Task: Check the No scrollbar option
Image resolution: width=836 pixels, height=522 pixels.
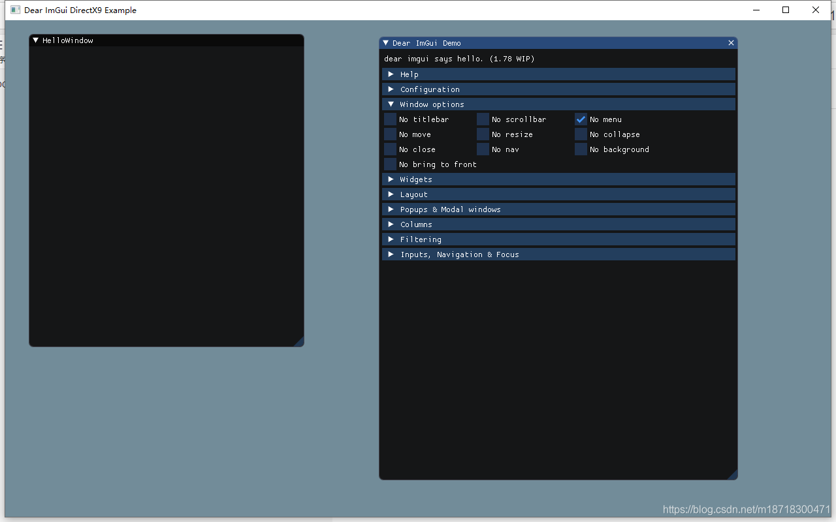Action: coord(483,119)
